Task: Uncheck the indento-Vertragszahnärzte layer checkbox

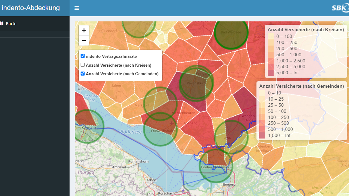Action: tap(82, 56)
